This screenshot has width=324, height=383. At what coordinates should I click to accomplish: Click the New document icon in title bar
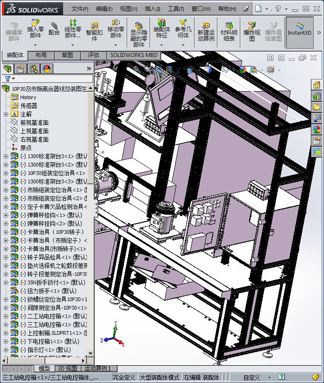click(x=258, y=9)
